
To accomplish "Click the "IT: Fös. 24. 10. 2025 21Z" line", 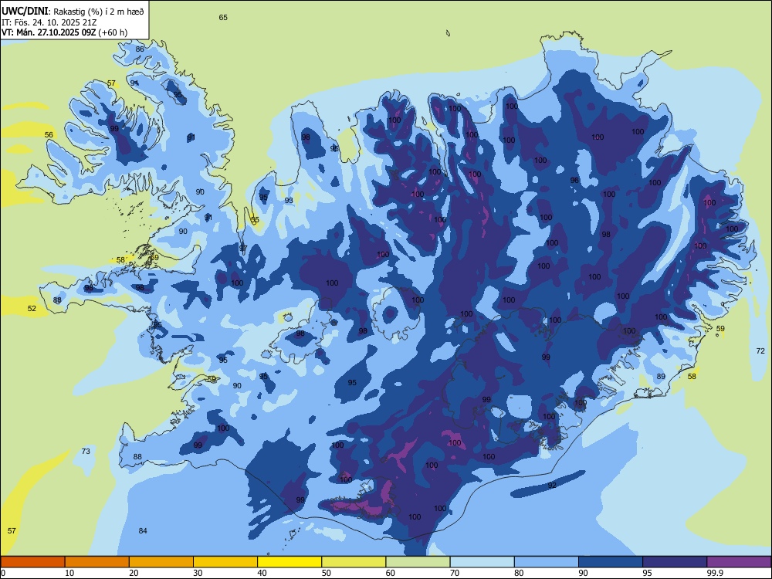I will coord(48,22).
